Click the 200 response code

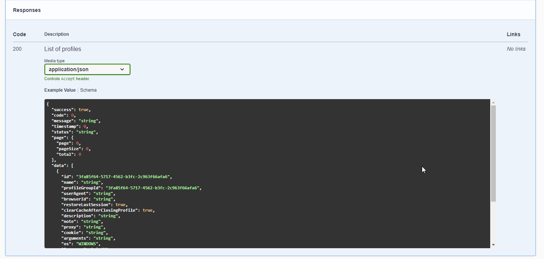(17, 49)
